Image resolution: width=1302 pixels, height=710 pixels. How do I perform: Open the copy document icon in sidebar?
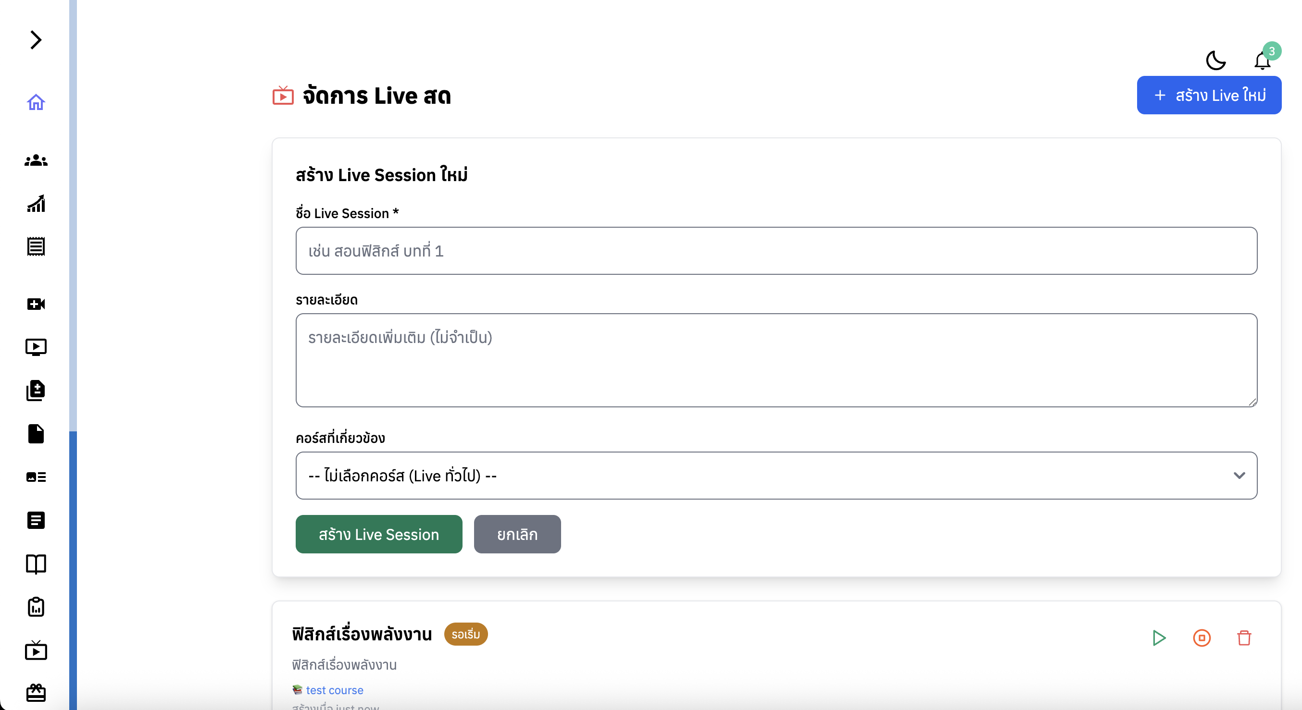pos(36,391)
